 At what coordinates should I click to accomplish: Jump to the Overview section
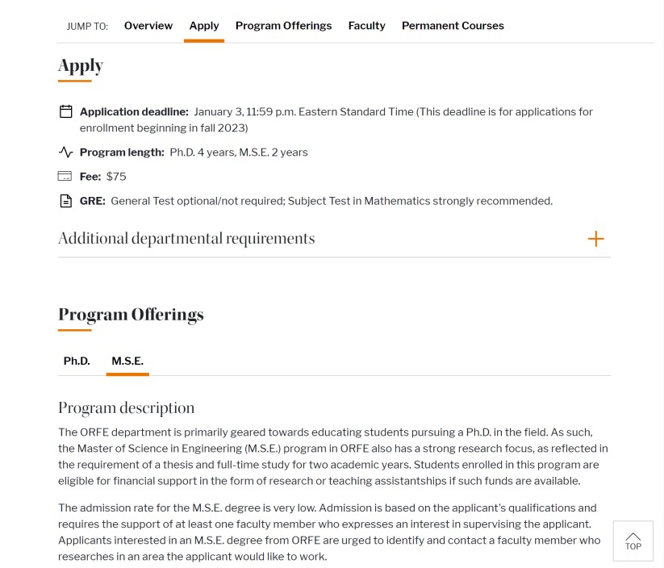click(148, 26)
